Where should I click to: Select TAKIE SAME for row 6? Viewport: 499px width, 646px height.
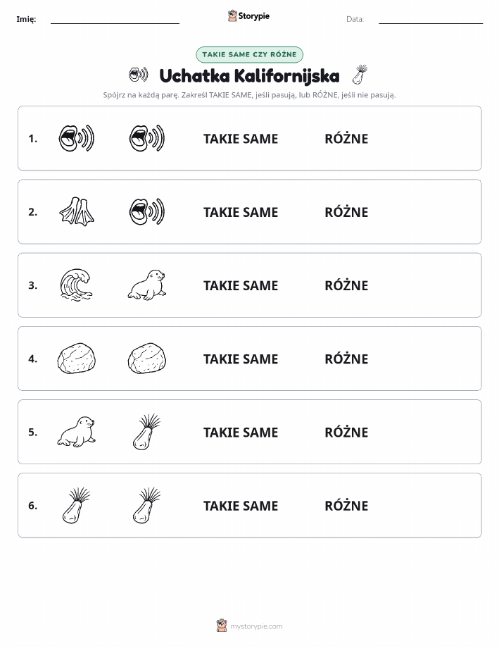[x=241, y=506]
